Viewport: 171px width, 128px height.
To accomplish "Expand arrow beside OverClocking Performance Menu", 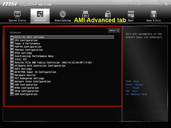I will pos(12,56).
